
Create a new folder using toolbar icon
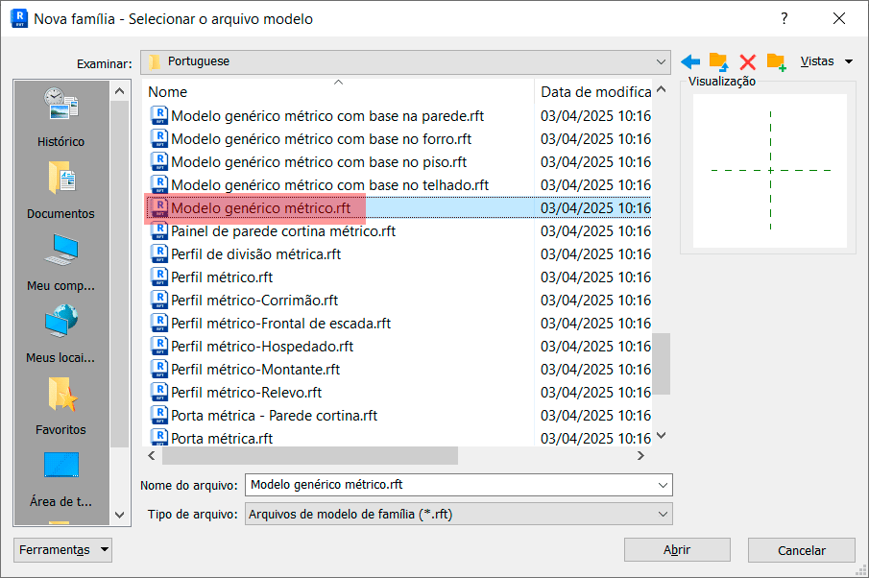[776, 61]
